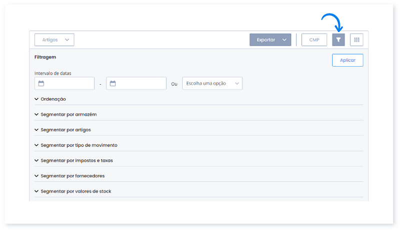Screen dimensions: 400x231
Task: Click the start date calendar icon
Action: click(41, 84)
